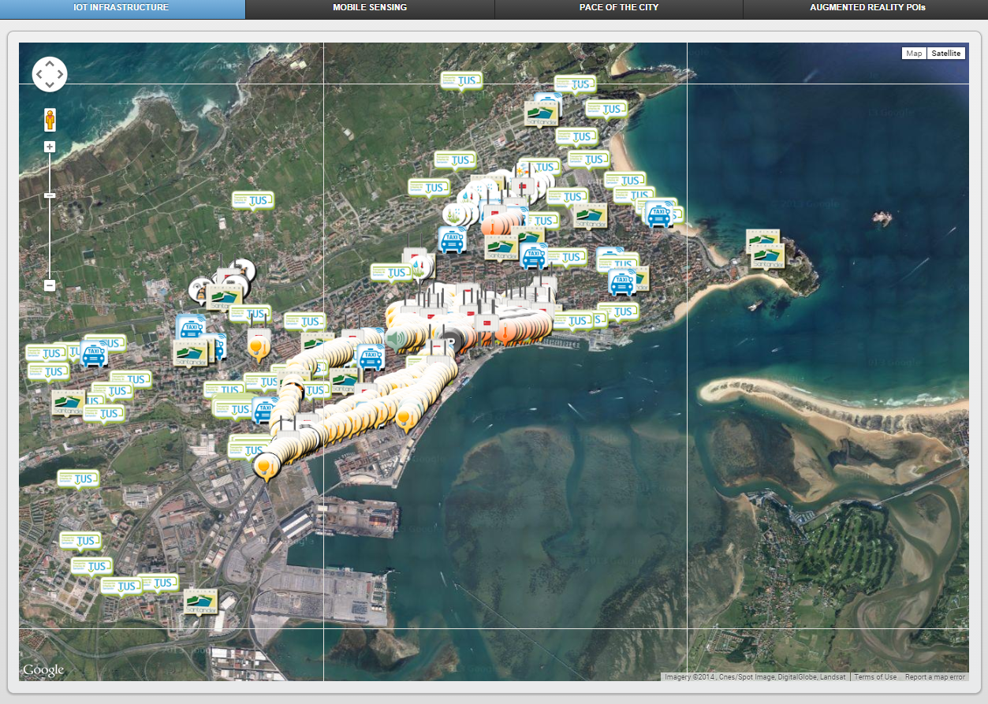Switch map to Map view
Screen dimensions: 988x704
(x=914, y=54)
